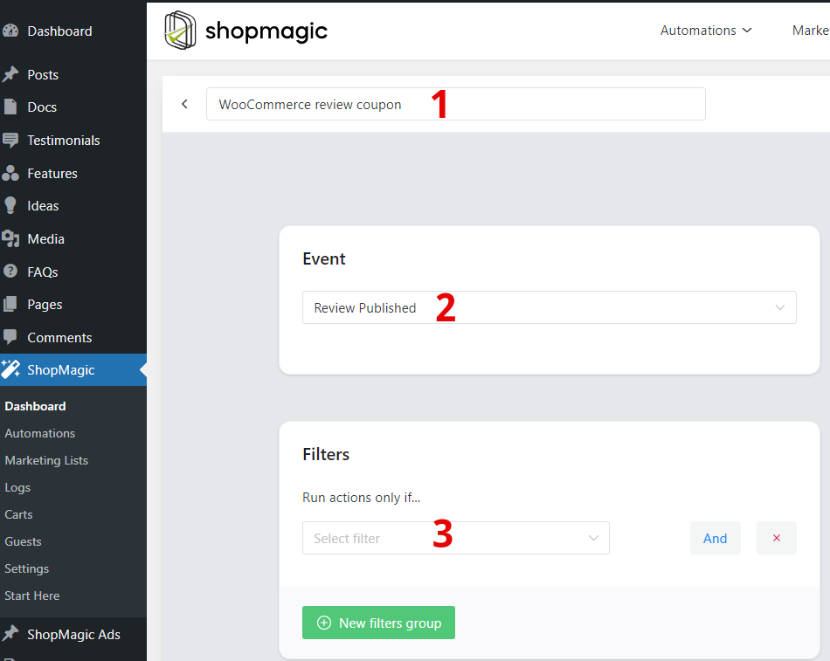This screenshot has height=661, width=830.
Task: Open the WordPress Dashboard menu item
Action: (x=73, y=31)
